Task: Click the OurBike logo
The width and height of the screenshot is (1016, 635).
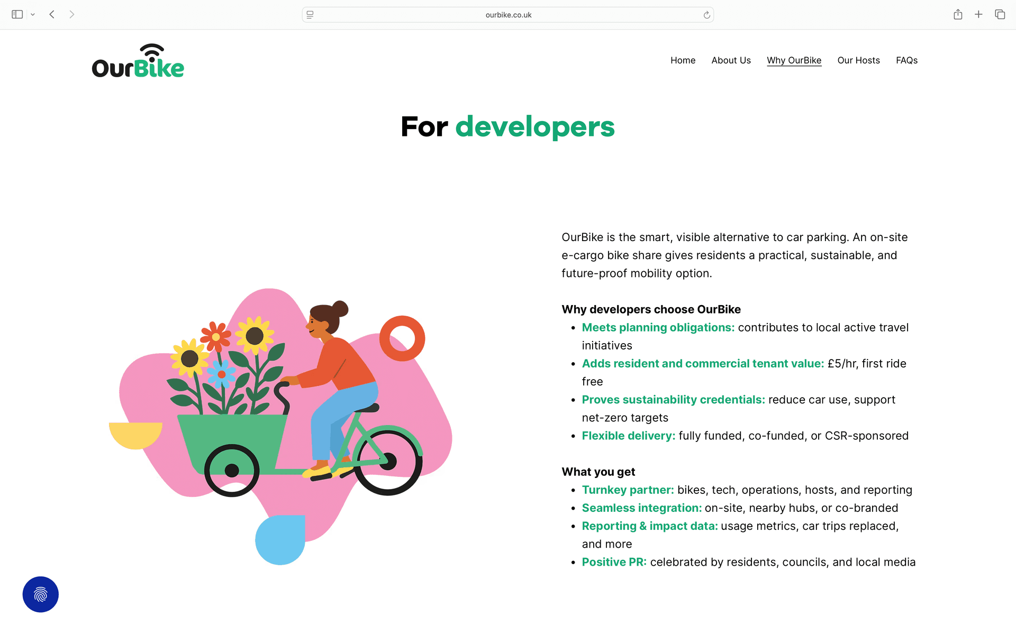Action: pos(138,61)
